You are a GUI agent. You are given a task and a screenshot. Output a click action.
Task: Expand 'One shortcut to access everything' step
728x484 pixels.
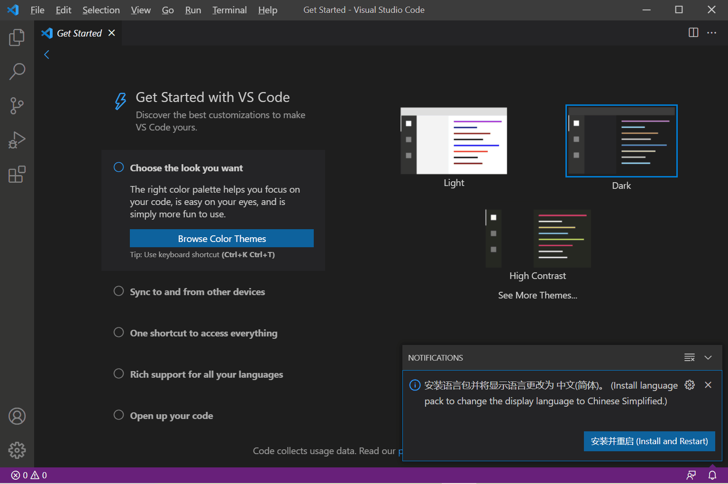tap(204, 333)
